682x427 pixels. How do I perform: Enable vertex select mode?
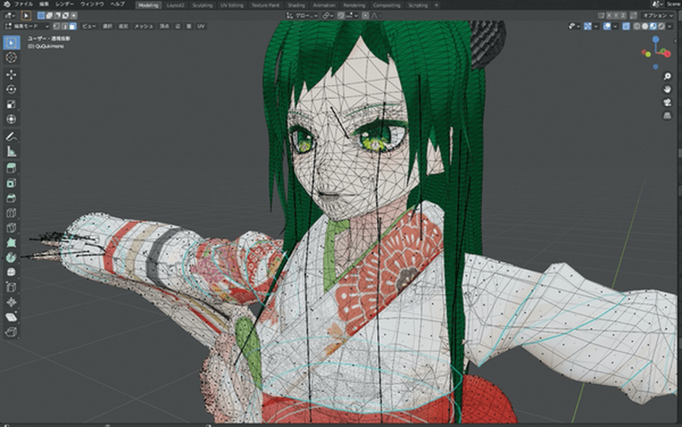coord(57,26)
